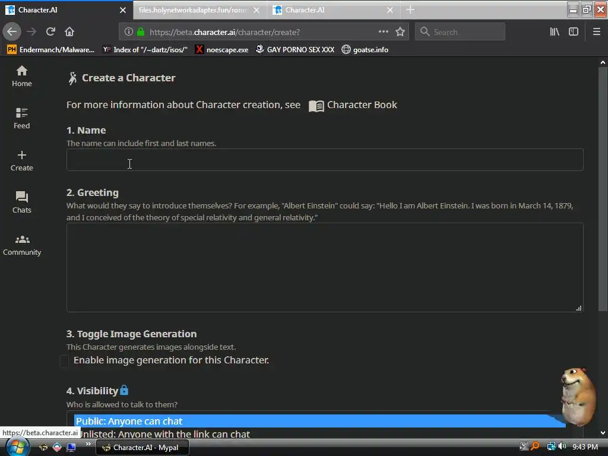This screenshot has height=456, width=608.
Task: Open Community in the sidebar
Action: (22, 245)
